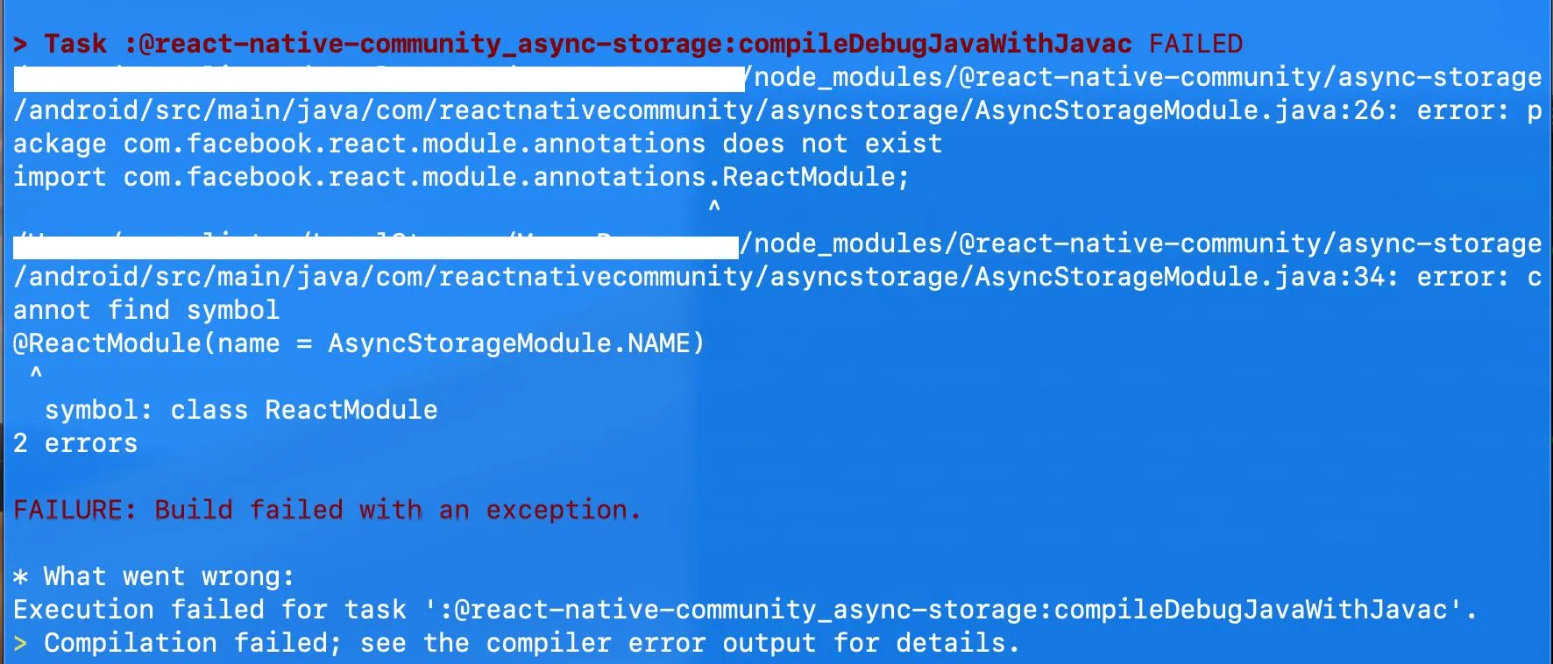Click the Execution failed for task text

point(210,610)
